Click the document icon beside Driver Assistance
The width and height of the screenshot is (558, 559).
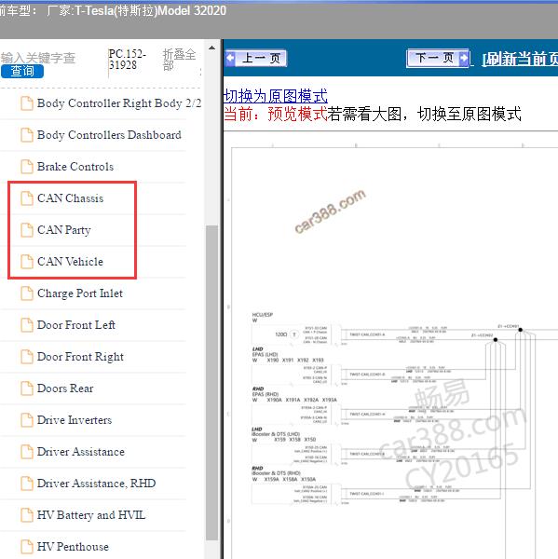27,452
